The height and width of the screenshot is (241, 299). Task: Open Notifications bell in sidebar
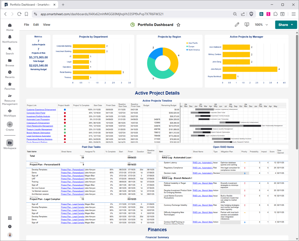pos(10,37)
